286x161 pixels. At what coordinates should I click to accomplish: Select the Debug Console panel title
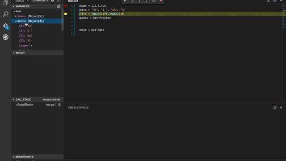click(78, 108)
